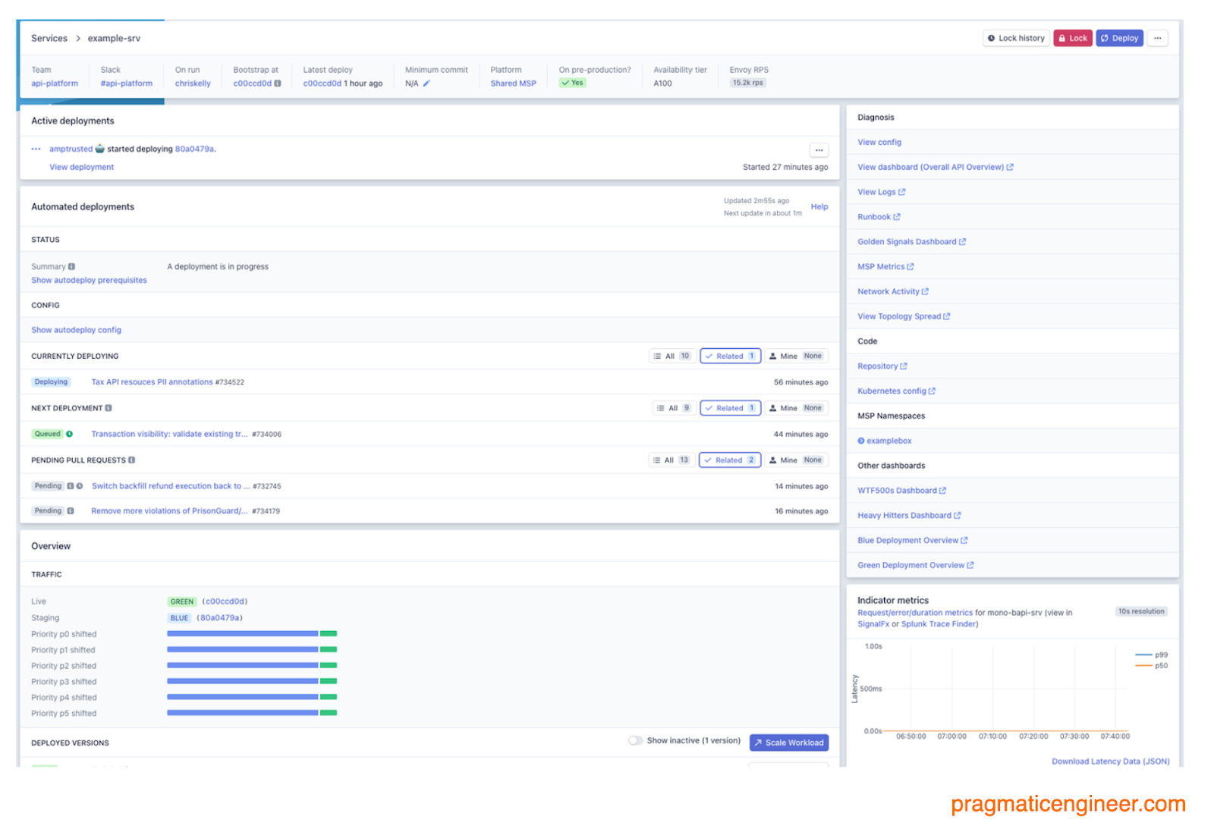The image size is (1214, 829).
Task: Show autodeploy prerequisites
Action: [x=88, y=280]
